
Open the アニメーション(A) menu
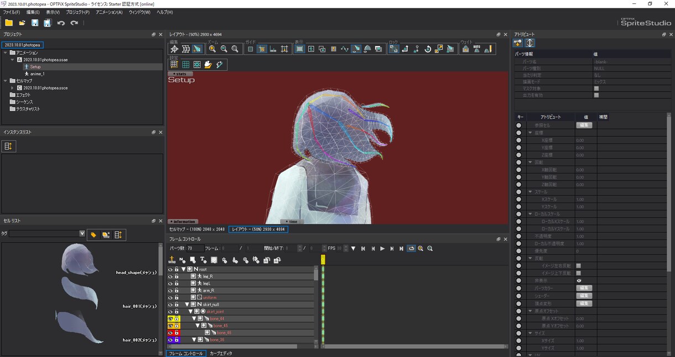coord(109,12)
